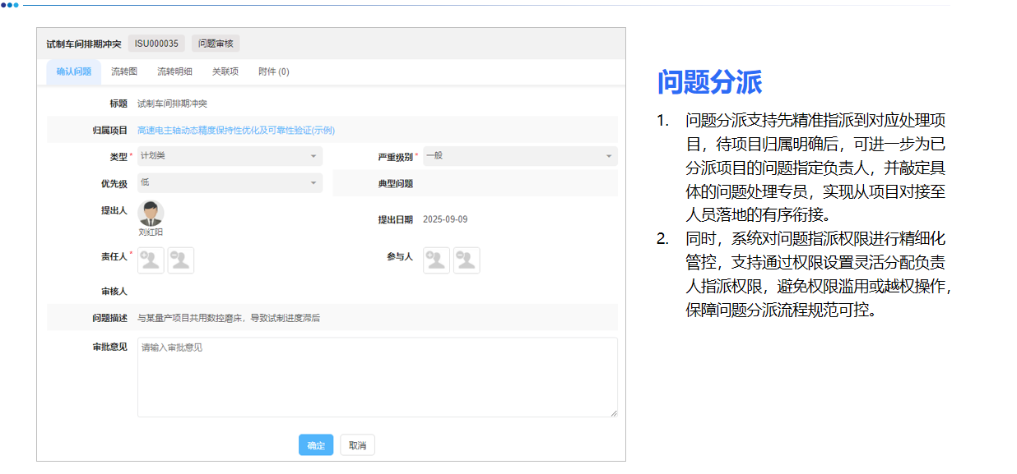Click the ISU000035 issue ID badge
This screenshot has width=1017, height=474.
(x=156, y=44)
